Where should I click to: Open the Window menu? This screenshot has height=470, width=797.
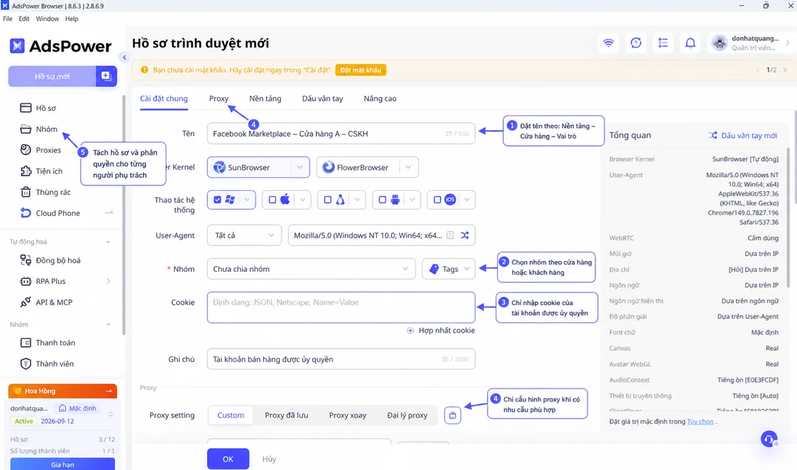click(x=47, y=19)
